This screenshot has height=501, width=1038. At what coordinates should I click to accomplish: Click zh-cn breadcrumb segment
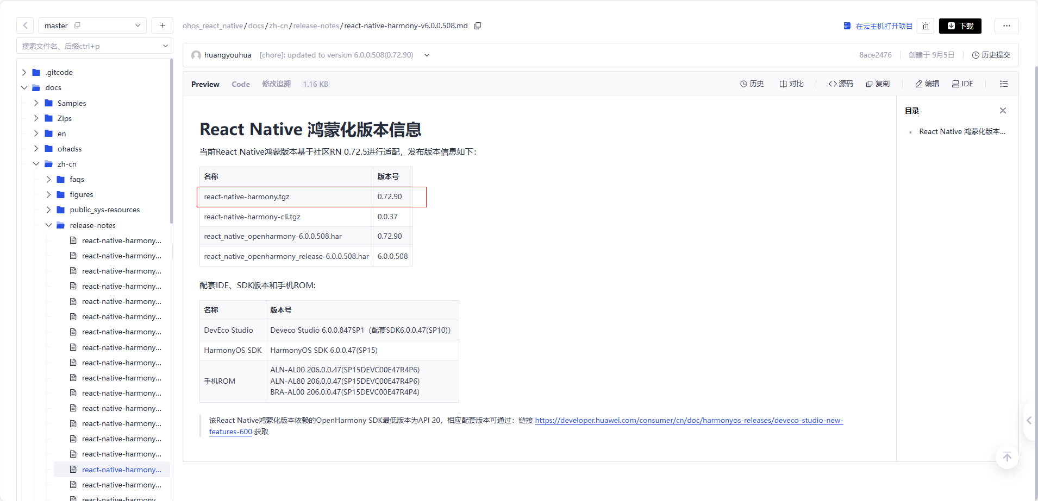click(x=279, y=26)
